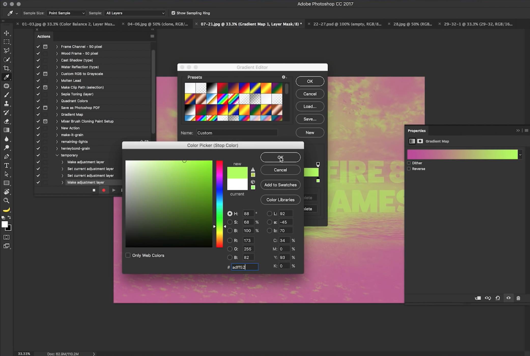
Task: Click the hex color input field adff52
Action: (244, 267)
